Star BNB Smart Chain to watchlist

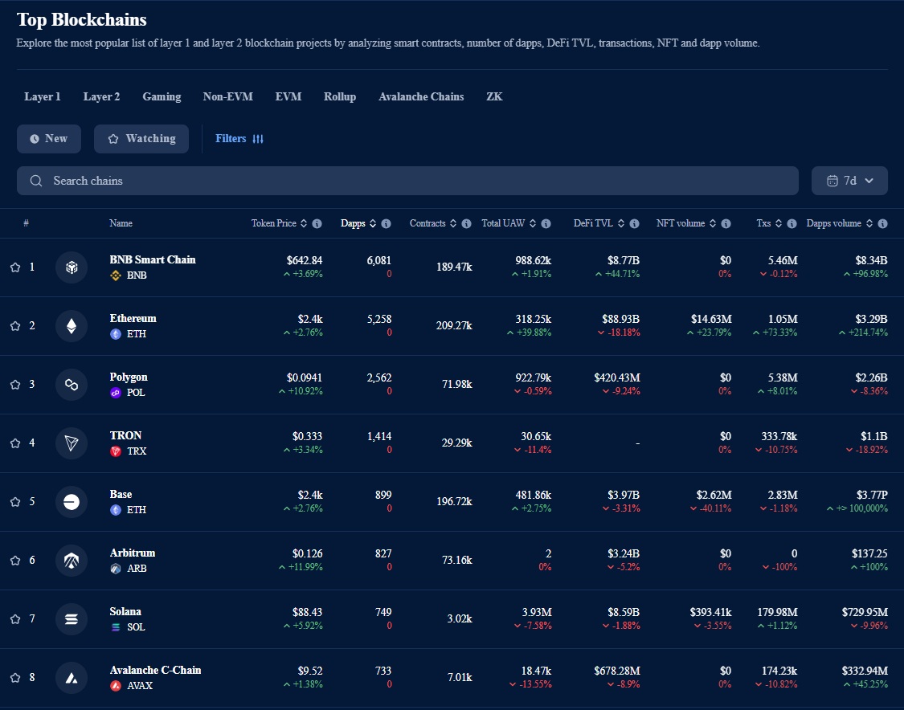click(x=15, y=267)
